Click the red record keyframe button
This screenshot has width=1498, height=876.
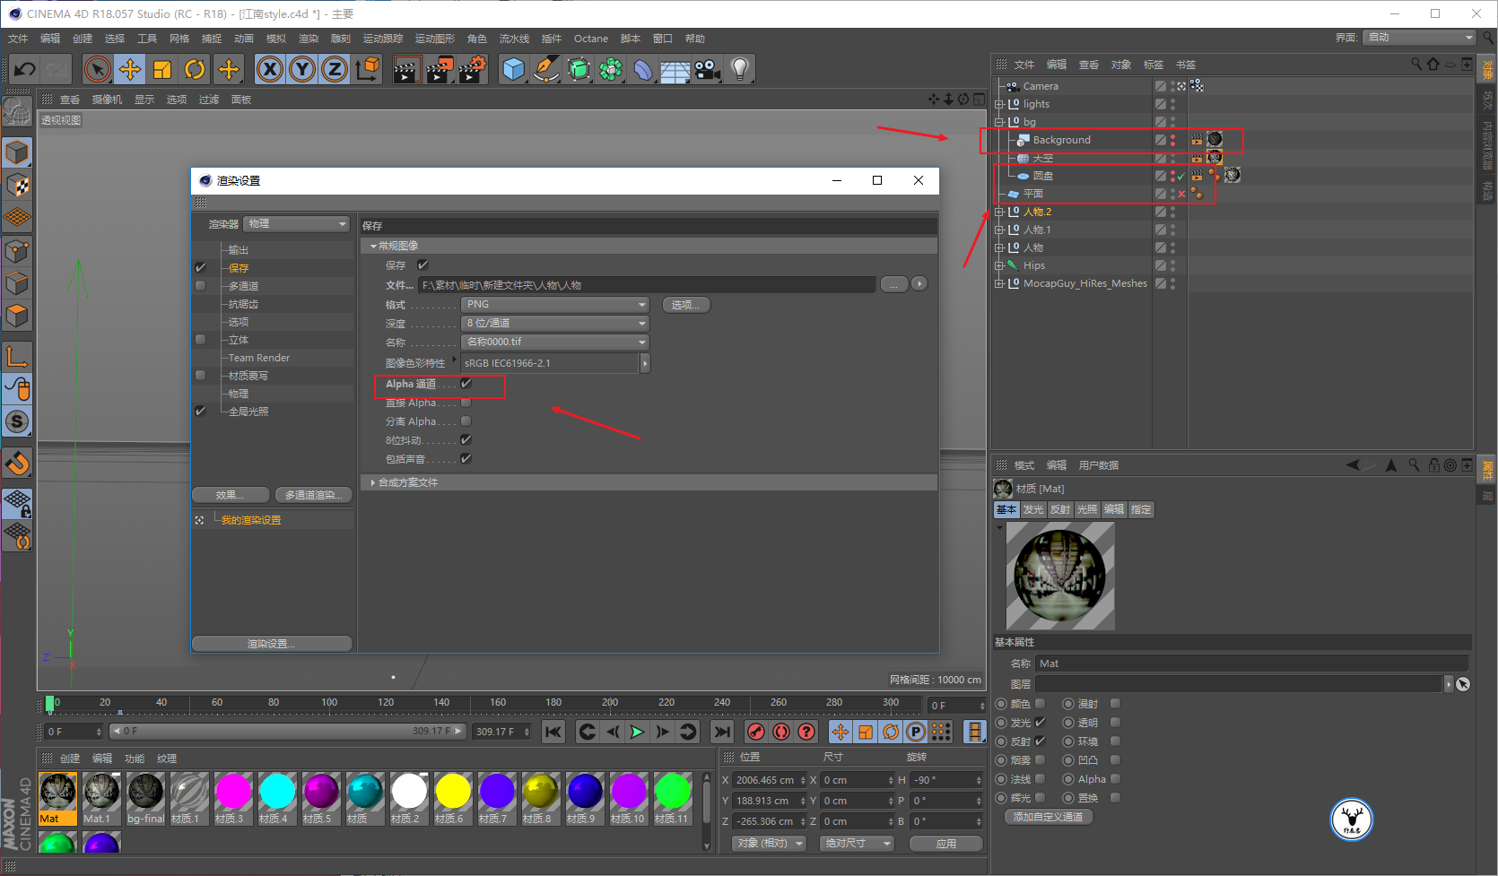click(x=756, y=732)
